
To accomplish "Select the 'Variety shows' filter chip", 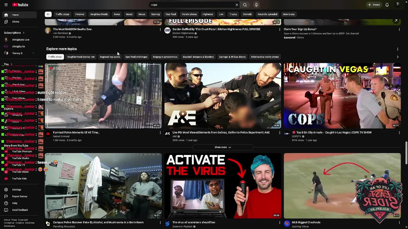I will [189, 14].
